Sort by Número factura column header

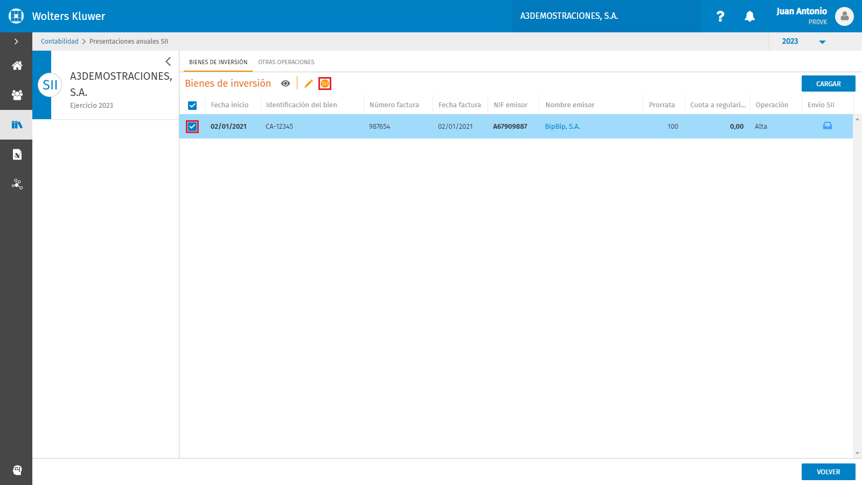pos(394,105)
